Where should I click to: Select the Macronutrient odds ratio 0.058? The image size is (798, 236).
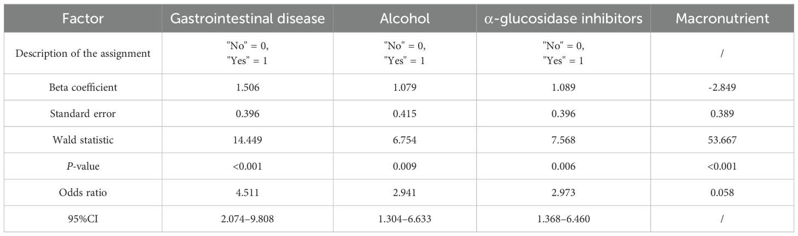(x=722, y=193)
